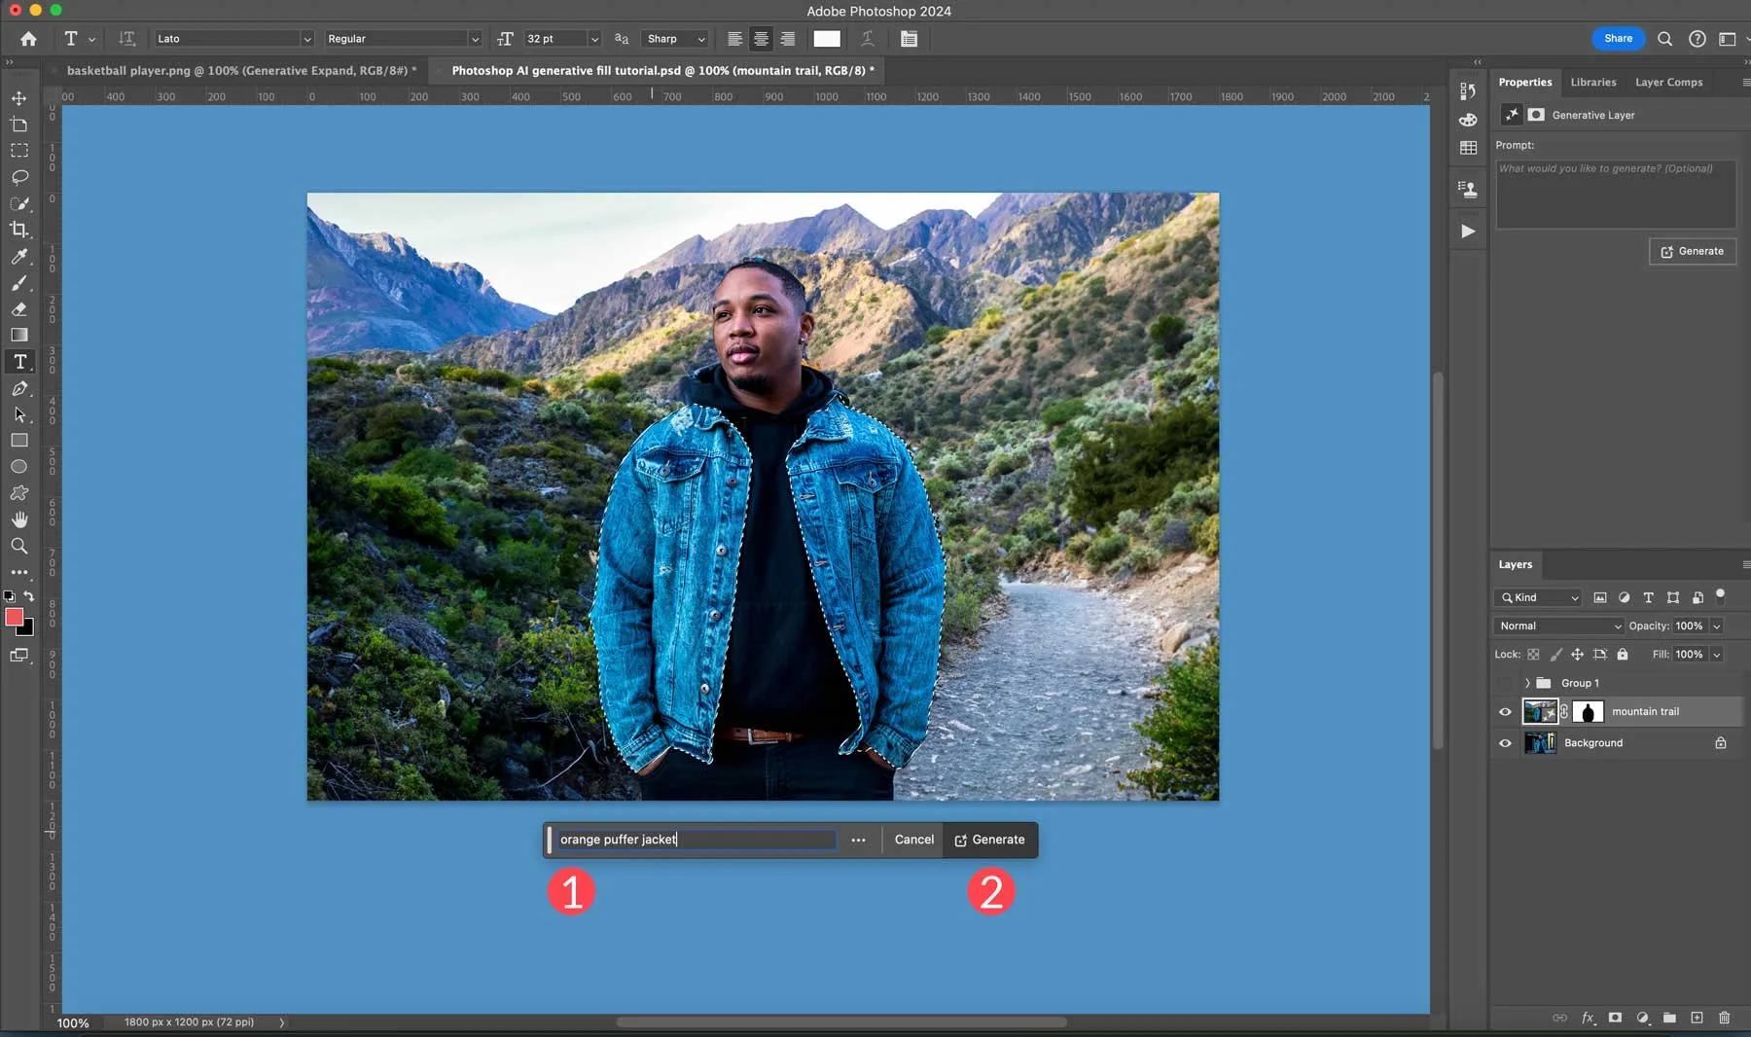Open the font family dropdown showing Lato
Screen dimensions: 1751x1037
233,39
